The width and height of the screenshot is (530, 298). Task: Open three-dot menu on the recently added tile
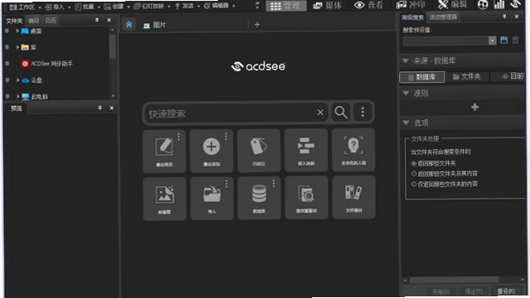pos(226,136)
